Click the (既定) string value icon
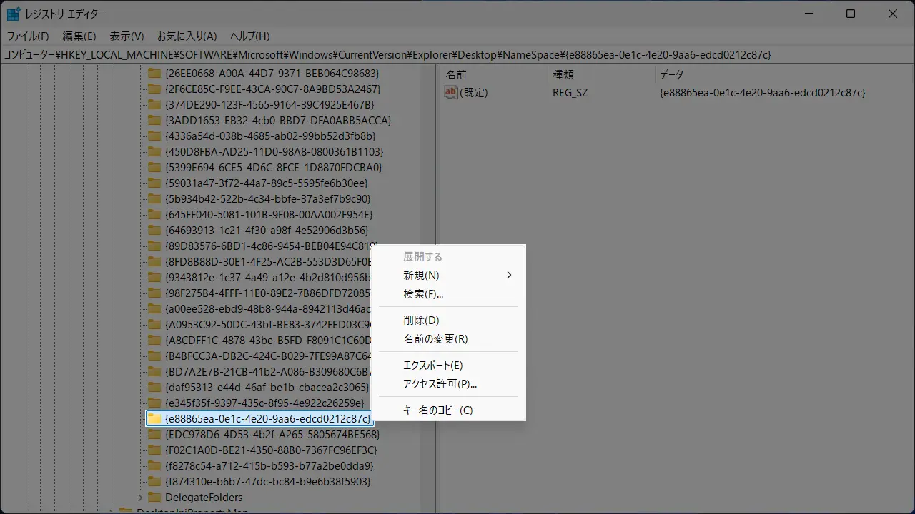 click(x=451, y=92)
